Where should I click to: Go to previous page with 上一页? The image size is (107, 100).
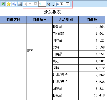(31, 4)
